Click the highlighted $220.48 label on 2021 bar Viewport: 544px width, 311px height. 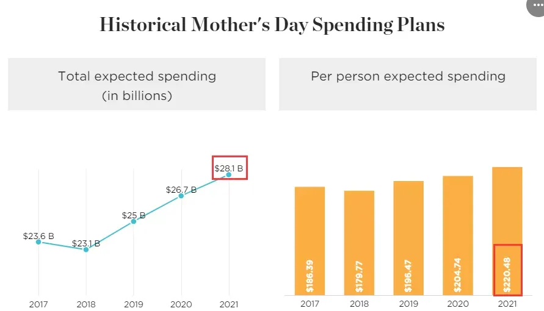[x=507, y=270]
